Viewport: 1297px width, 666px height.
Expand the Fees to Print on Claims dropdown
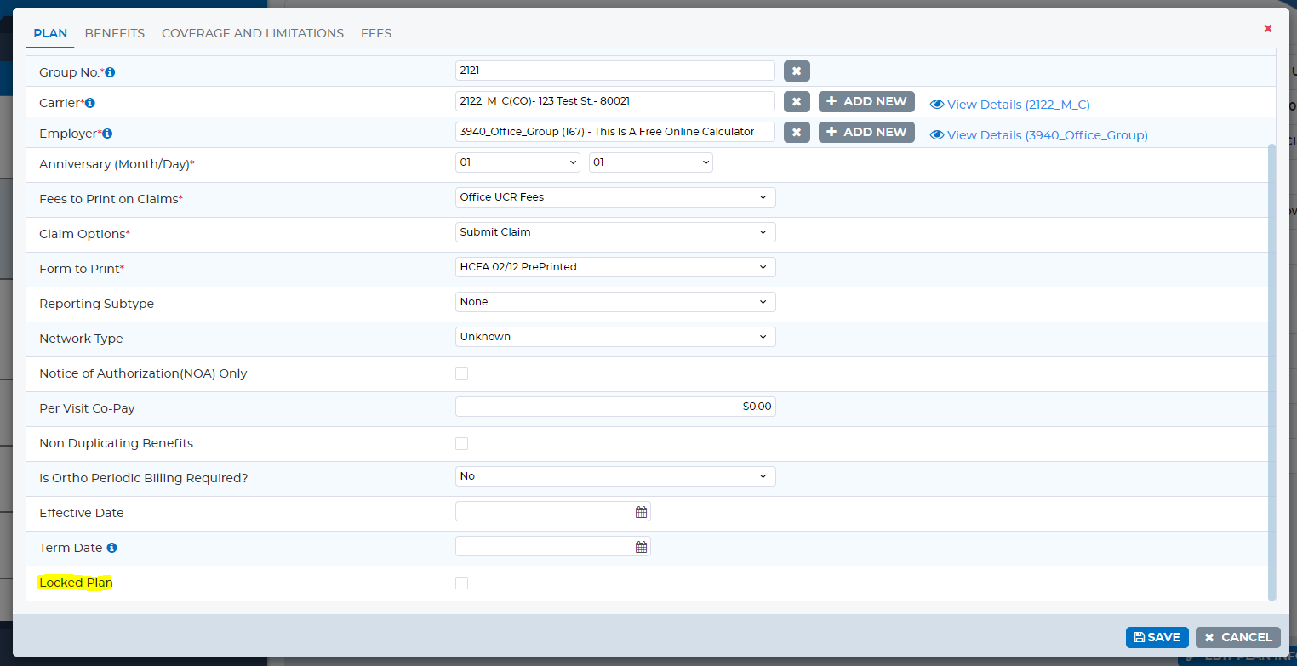[615, 197]
